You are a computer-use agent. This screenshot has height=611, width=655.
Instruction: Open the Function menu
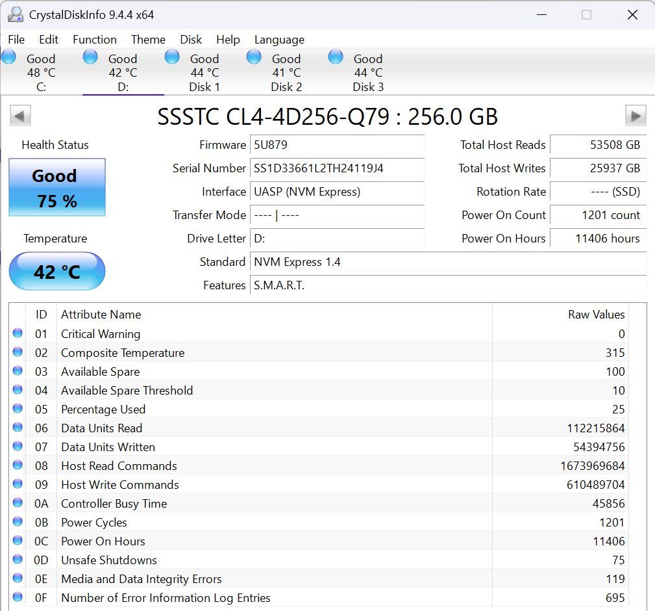pos(95,40)
